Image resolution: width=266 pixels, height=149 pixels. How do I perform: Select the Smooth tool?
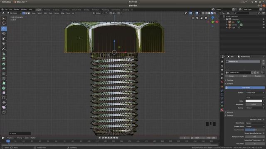[x=4, y=93]
